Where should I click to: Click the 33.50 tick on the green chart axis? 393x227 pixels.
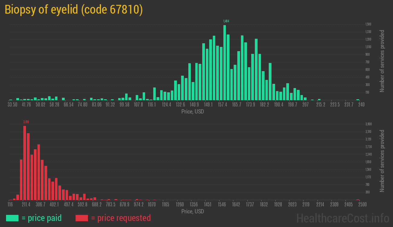point(12,105)
